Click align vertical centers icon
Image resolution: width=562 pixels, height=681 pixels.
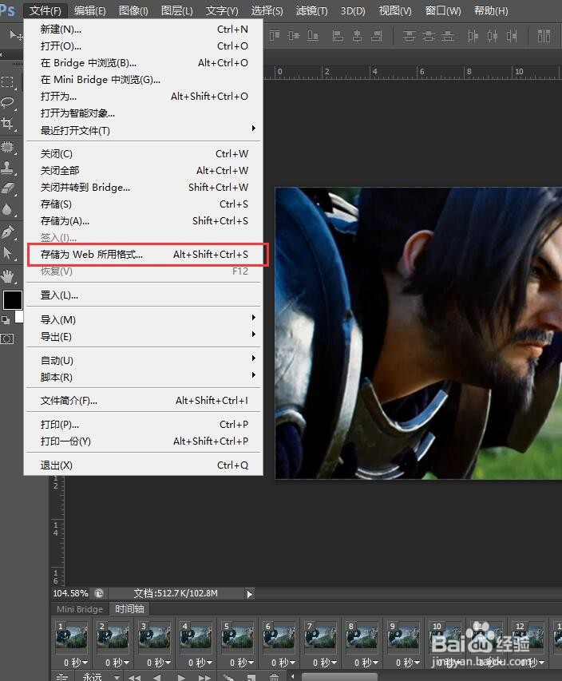tap(294, 36)
